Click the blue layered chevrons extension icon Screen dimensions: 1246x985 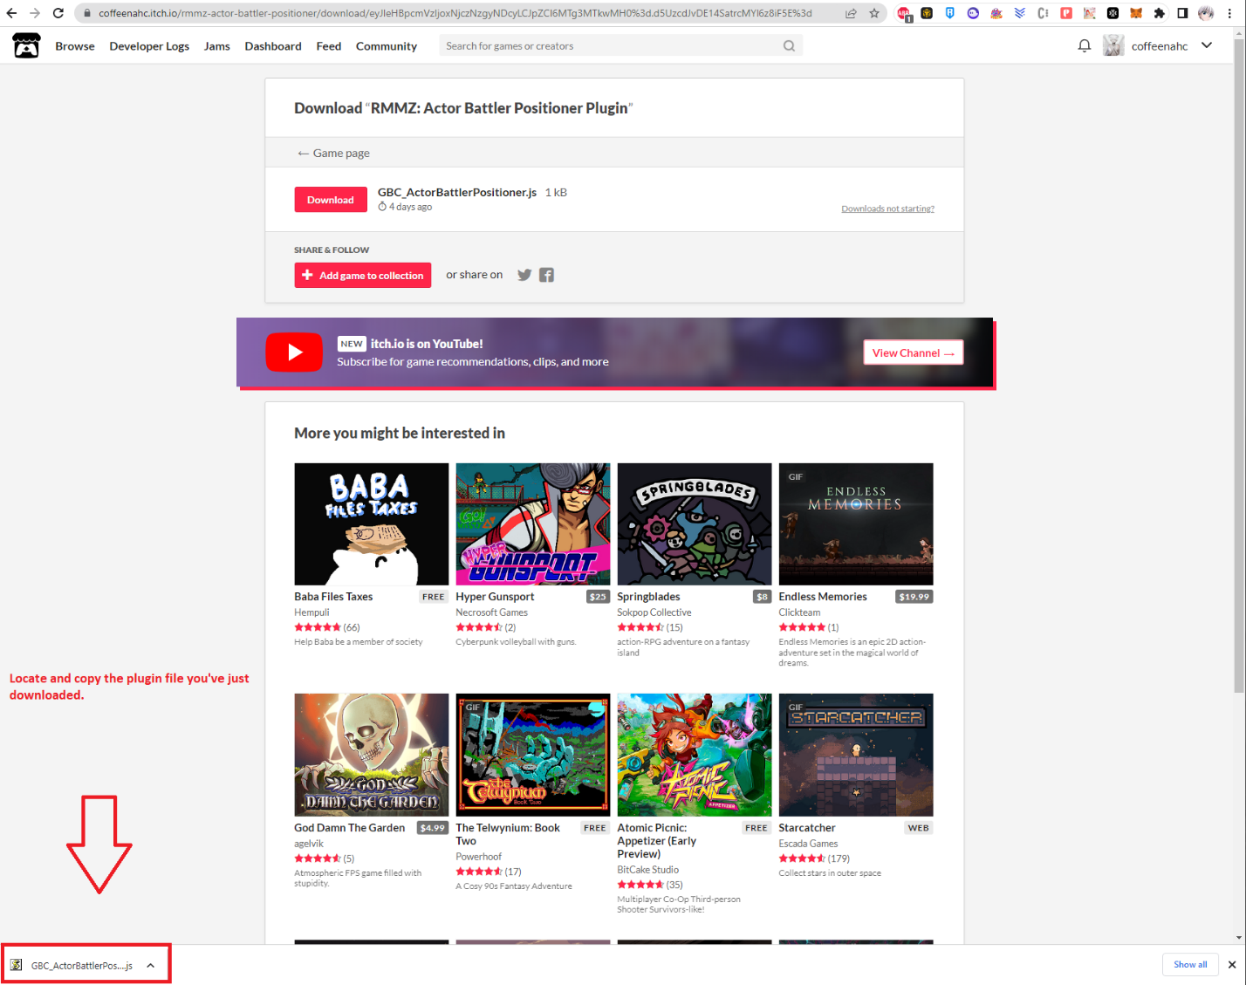pyautogui.click(x=1019, y=13)
